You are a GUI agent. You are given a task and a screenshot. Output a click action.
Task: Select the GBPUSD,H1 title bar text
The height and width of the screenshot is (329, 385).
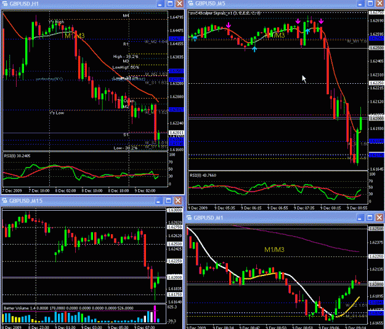[x=24, y=4]
